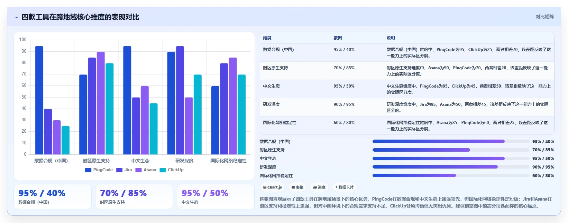The image size is (568, 223).
Task: Click table value 70% / 85%
Action: [x=344, y=68]
